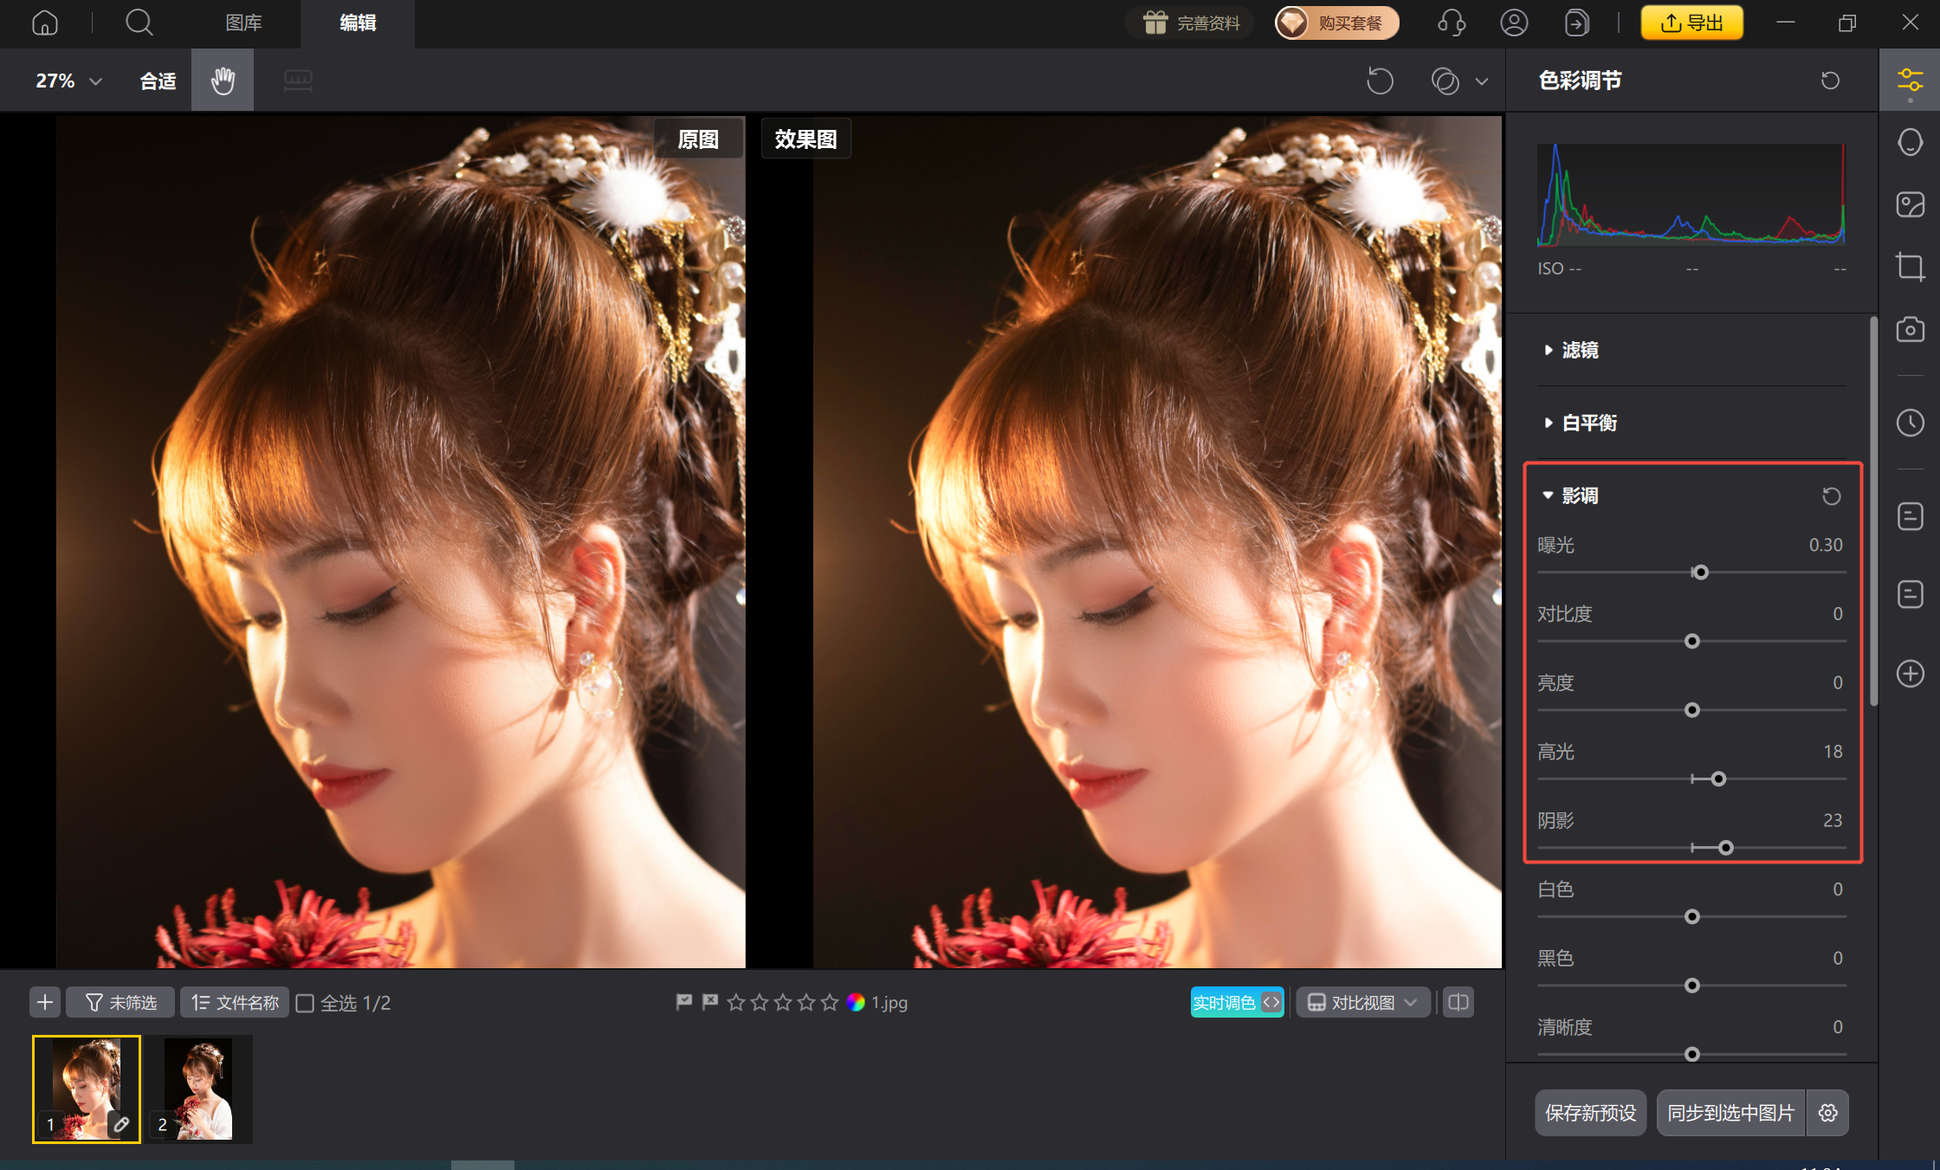The image size is (1940, 1170).
Task: Open the 27% zoom level dropdown
Action: point(68,81)
